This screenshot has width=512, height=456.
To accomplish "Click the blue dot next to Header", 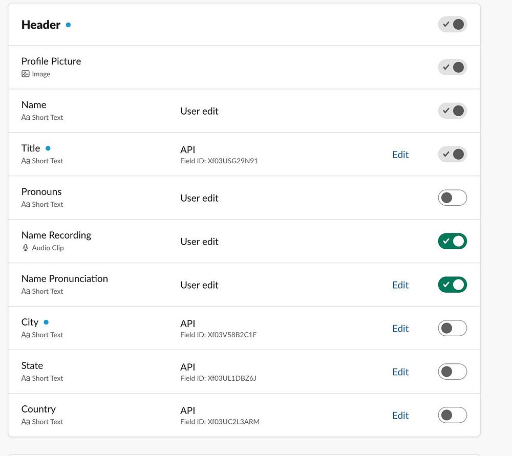I will [68, 25].
